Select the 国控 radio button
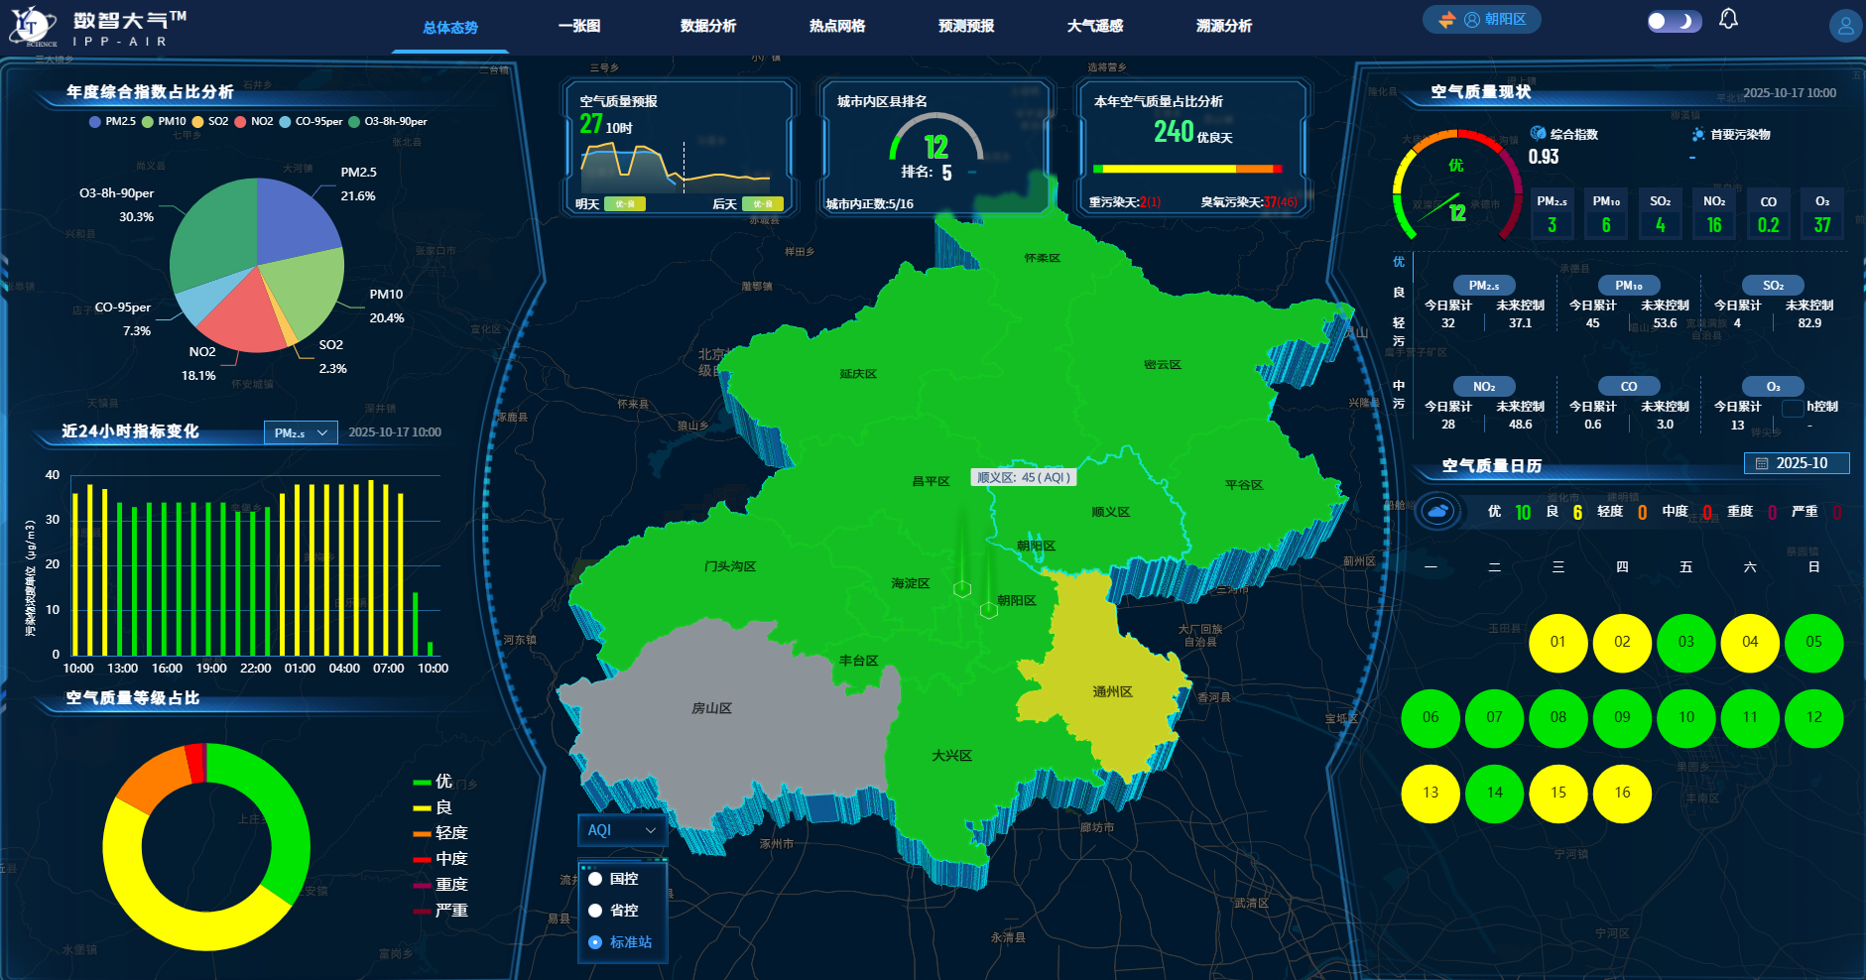 click(595, 879)
